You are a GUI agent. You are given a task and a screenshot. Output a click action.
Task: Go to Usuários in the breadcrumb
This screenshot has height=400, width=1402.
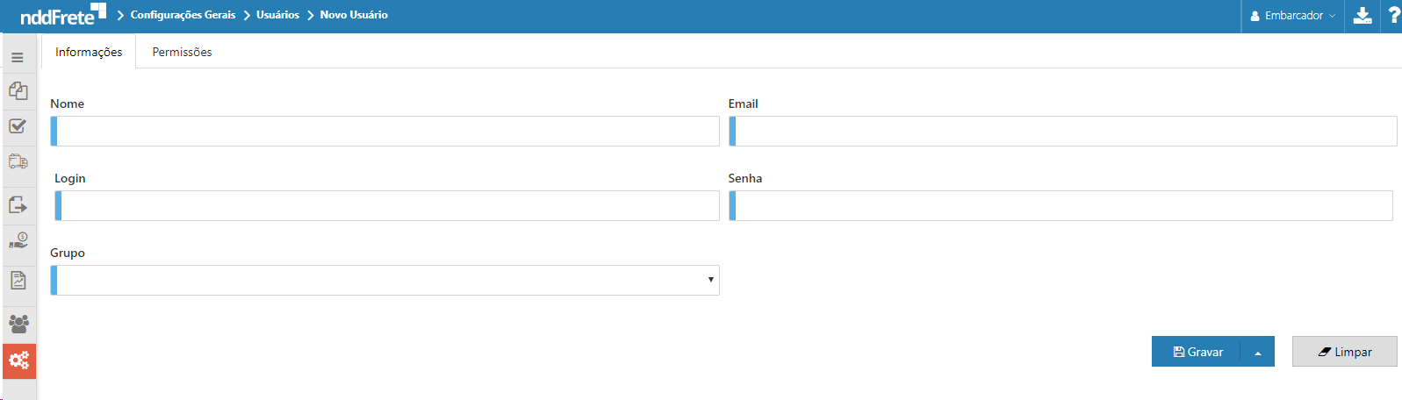(x=277, y=15)
